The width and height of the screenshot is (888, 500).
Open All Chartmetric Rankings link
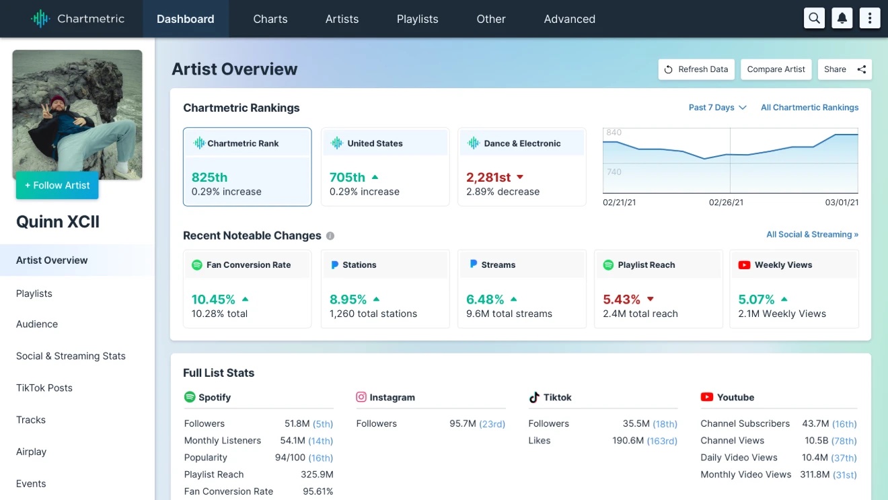click(810, 108)
